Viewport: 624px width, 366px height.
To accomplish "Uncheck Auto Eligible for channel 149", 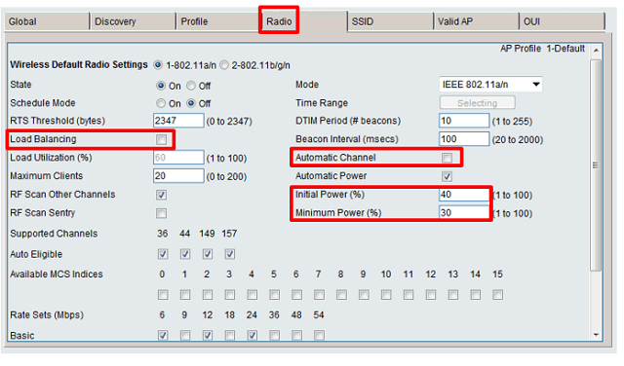I will 208,254.
